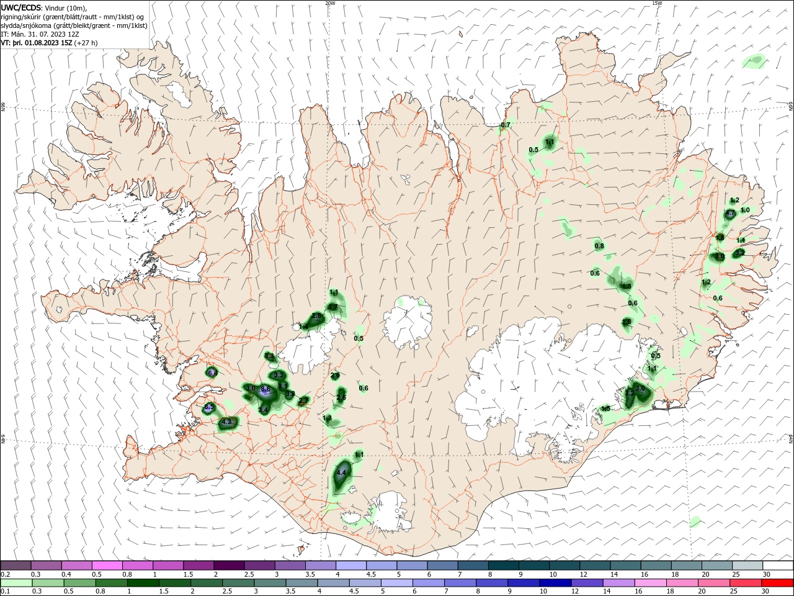Select the palest green swatch starting the rain legend

pos(16,583)
